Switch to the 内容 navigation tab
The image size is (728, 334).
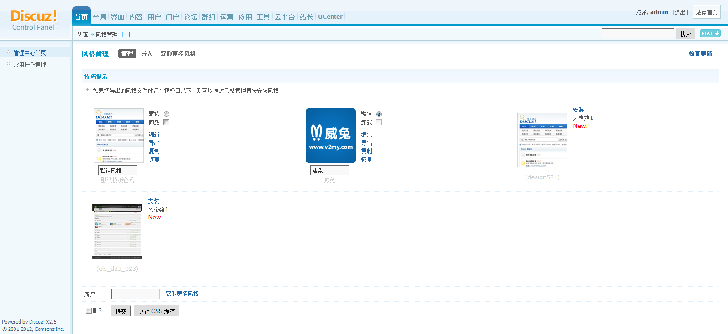136,17
